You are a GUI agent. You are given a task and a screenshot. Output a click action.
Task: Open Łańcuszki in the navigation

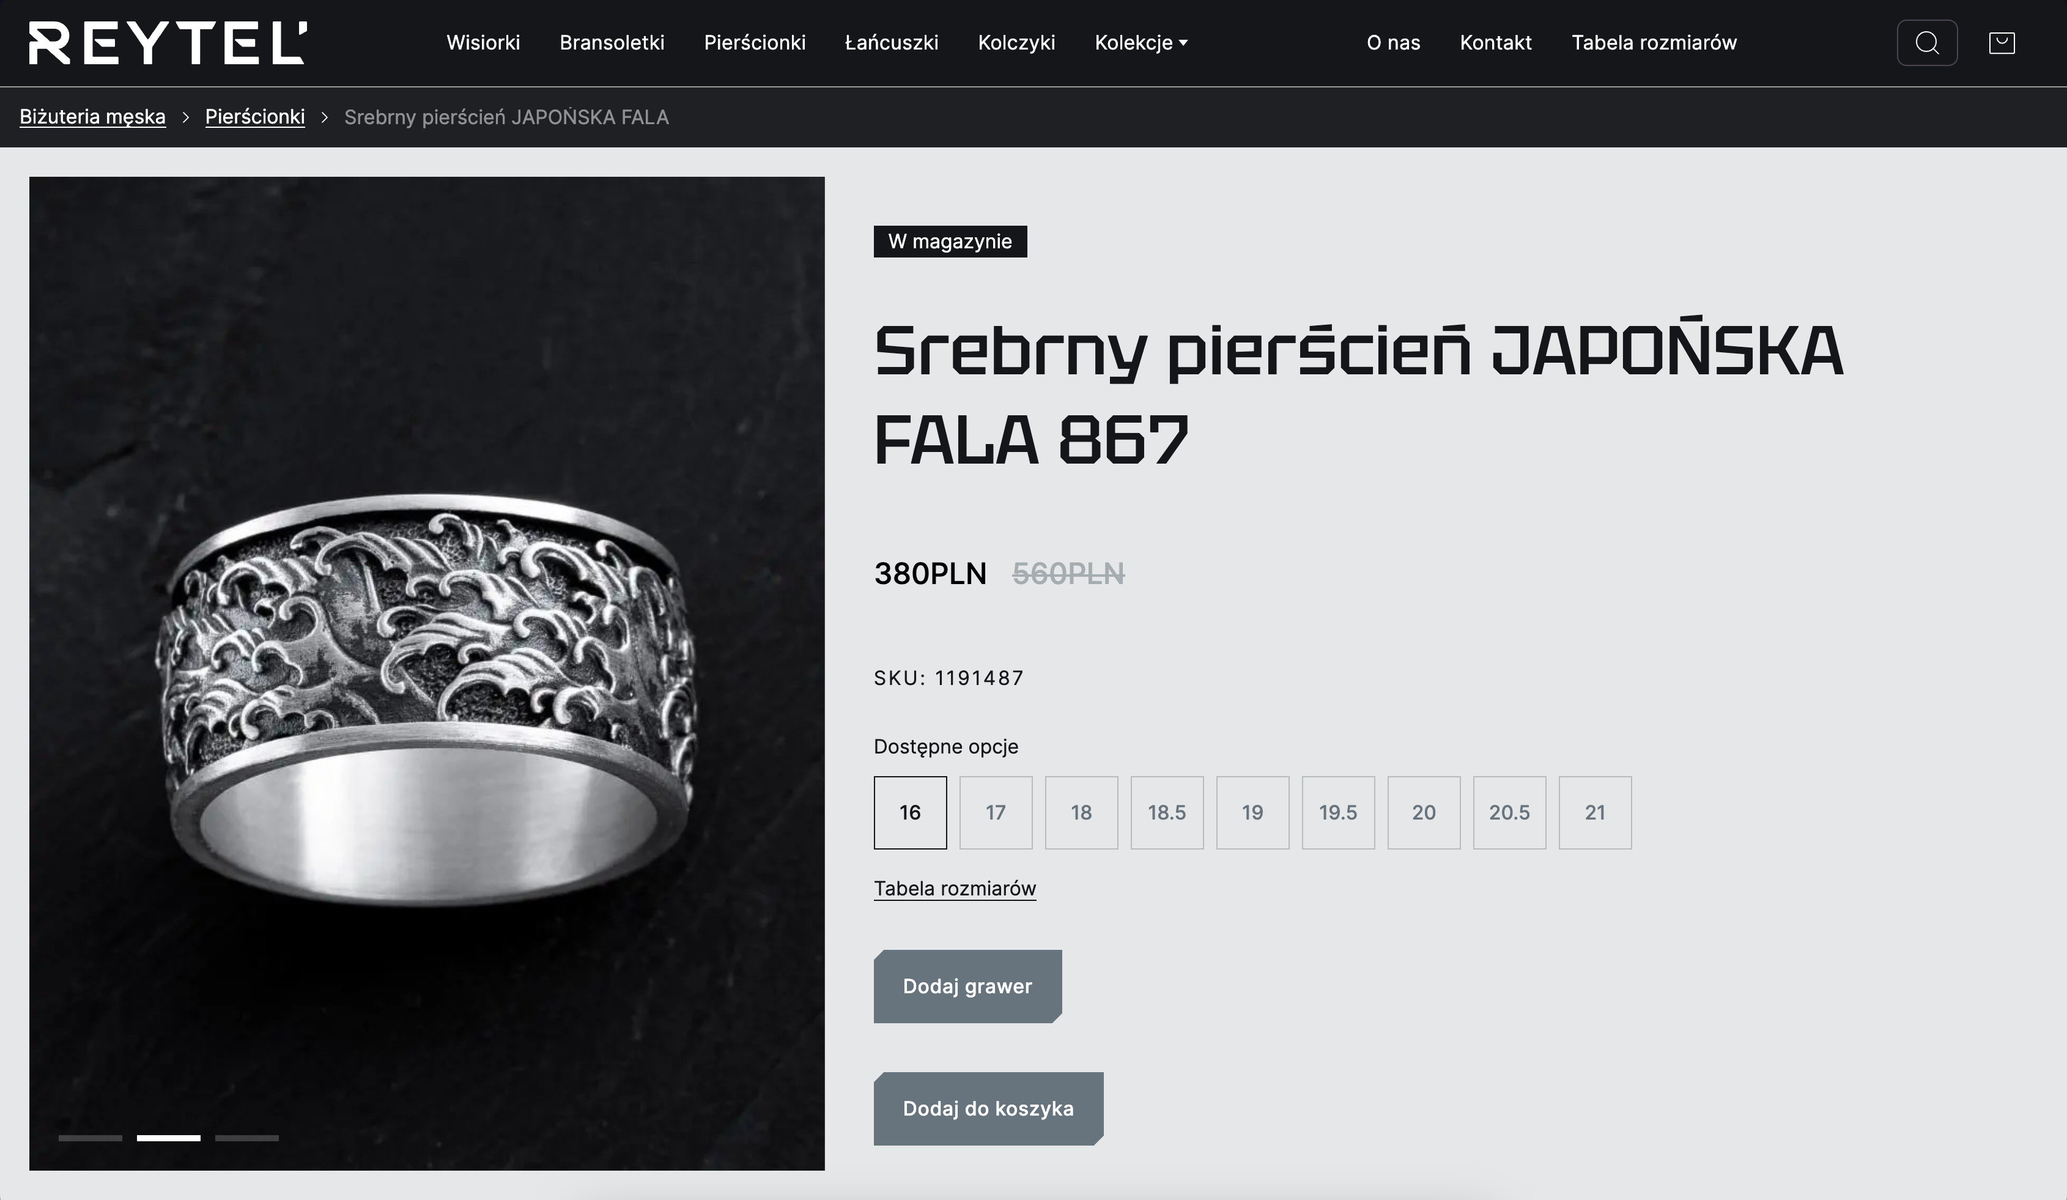tap(892, 43)
